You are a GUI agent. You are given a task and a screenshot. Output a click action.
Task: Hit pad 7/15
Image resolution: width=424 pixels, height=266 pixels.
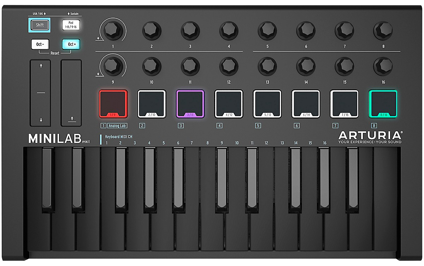point(344,104)
